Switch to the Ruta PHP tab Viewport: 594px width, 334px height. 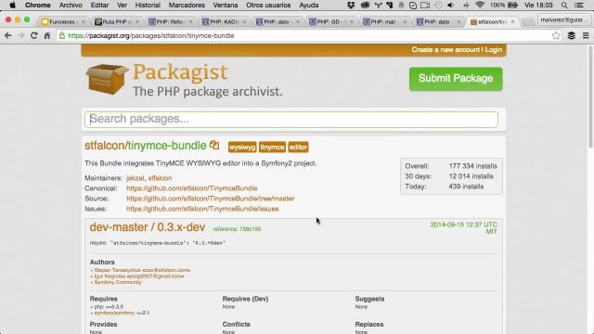tap(115, 22)
